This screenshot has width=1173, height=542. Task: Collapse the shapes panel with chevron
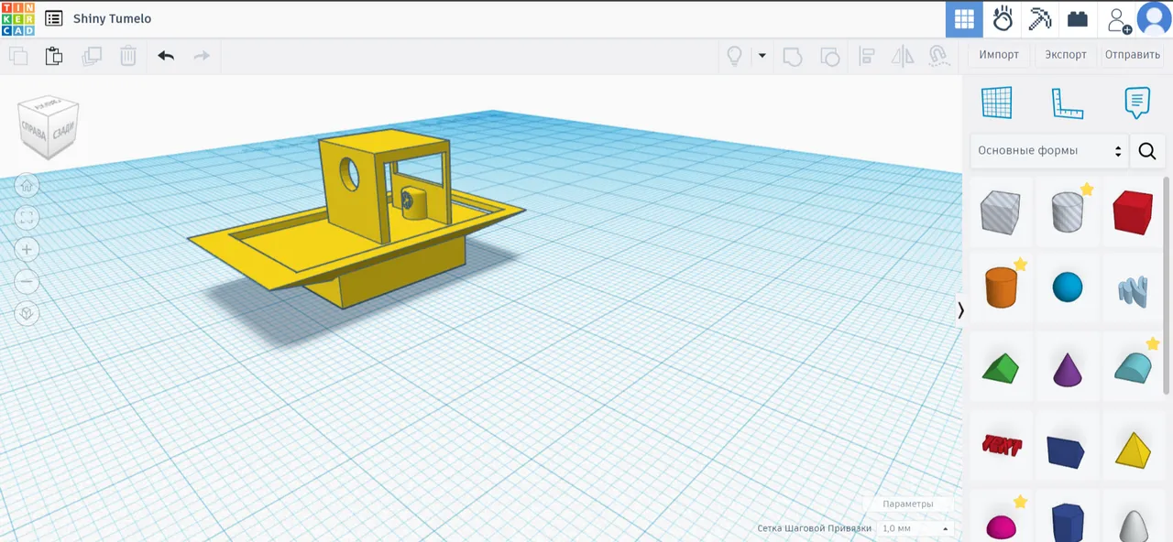click(960, 310)
